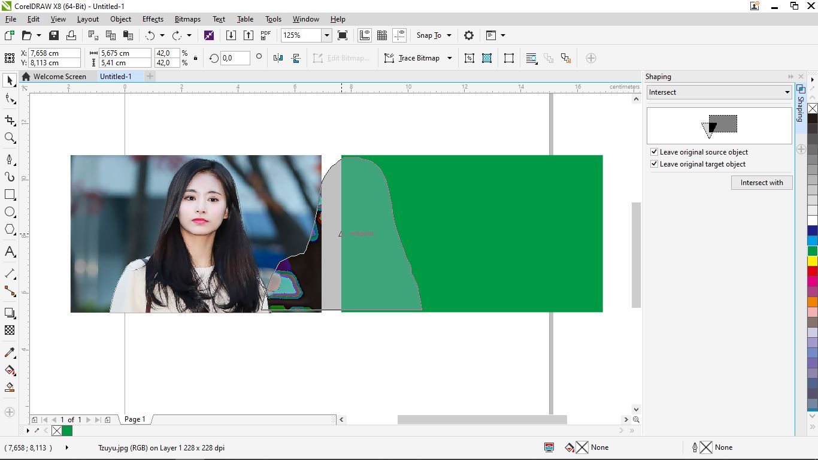Pick the Color Eyedropper tool
Screen dimensions: 818x460
tap(10, 352)
